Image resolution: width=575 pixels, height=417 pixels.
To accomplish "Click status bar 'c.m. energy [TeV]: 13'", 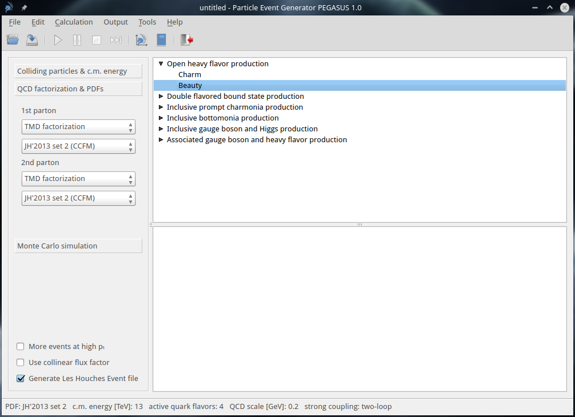I will (107, 406).
